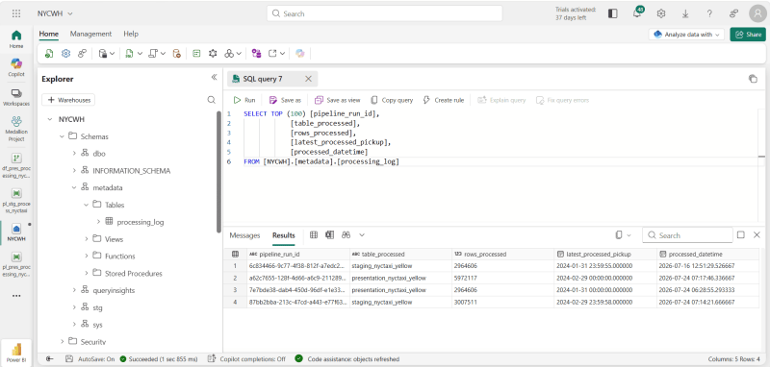Open Copilot from the left sidebar

[16, 67]
